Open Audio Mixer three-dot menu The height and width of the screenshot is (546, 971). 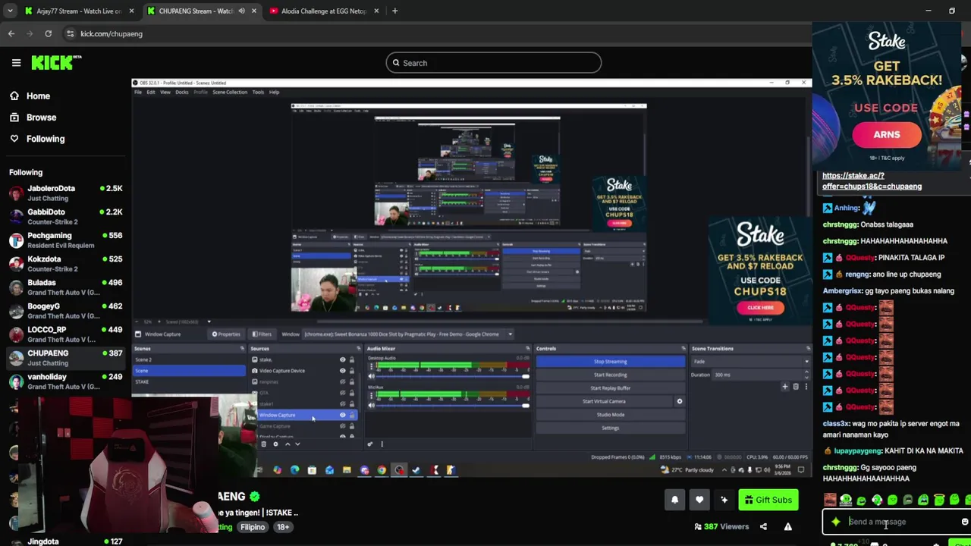coord(382,444)
